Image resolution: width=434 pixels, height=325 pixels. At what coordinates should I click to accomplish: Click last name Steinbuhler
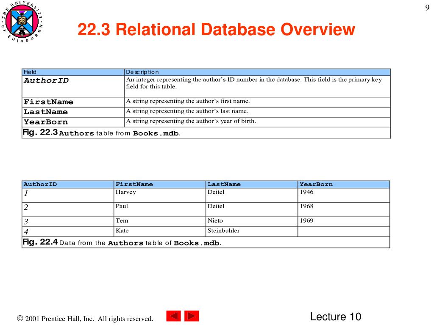click(x=224, y=231)
